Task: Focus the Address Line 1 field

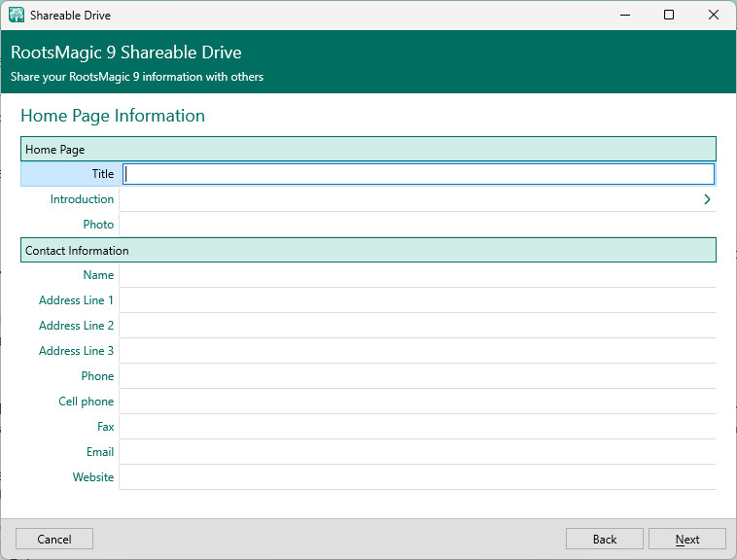Action: click(418, 300)
